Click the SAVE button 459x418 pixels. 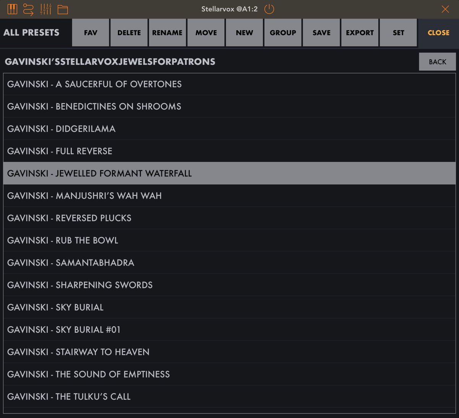click(x=321, y=33)
